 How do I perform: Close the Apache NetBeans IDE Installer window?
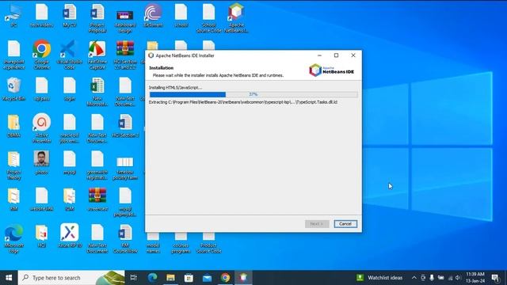353,55
